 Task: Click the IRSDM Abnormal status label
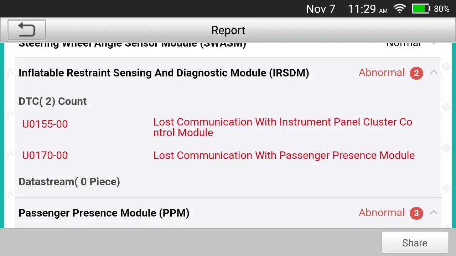[382, 73]
